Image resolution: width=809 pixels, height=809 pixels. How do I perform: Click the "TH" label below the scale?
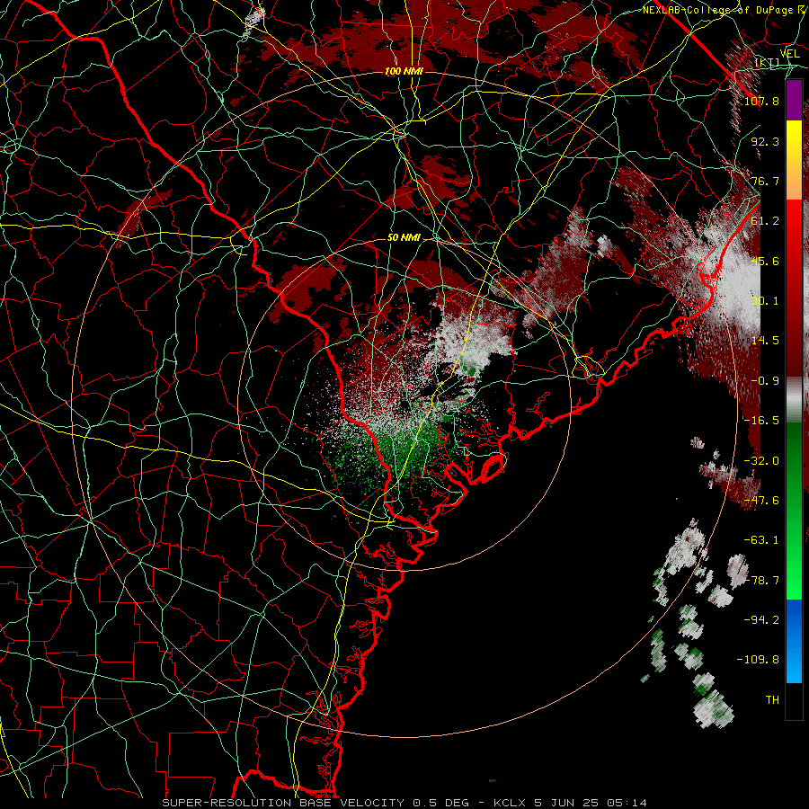(772, 700)
